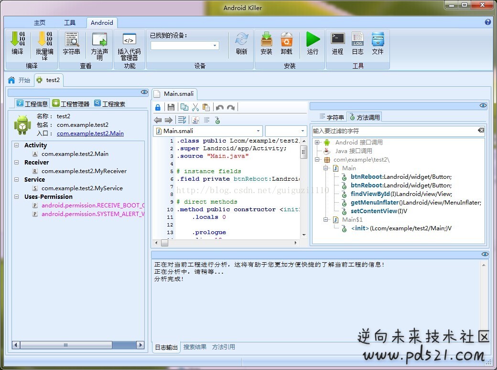This screenshot has height=370, width=497.
Task: Open the 文件 file browser tool
Action: pos(378,43)
